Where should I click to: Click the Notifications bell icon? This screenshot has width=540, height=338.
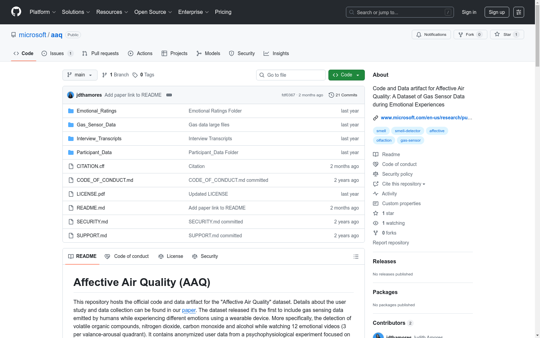pyautogui.click(x=419, y=34)
